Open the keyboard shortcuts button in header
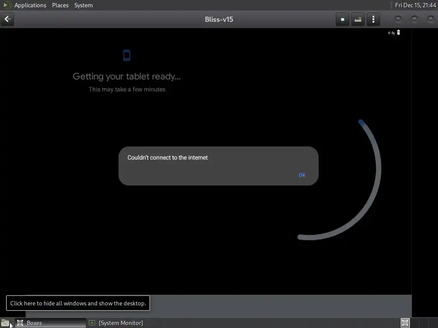The image size is (438, 328). tap(358, 19)
